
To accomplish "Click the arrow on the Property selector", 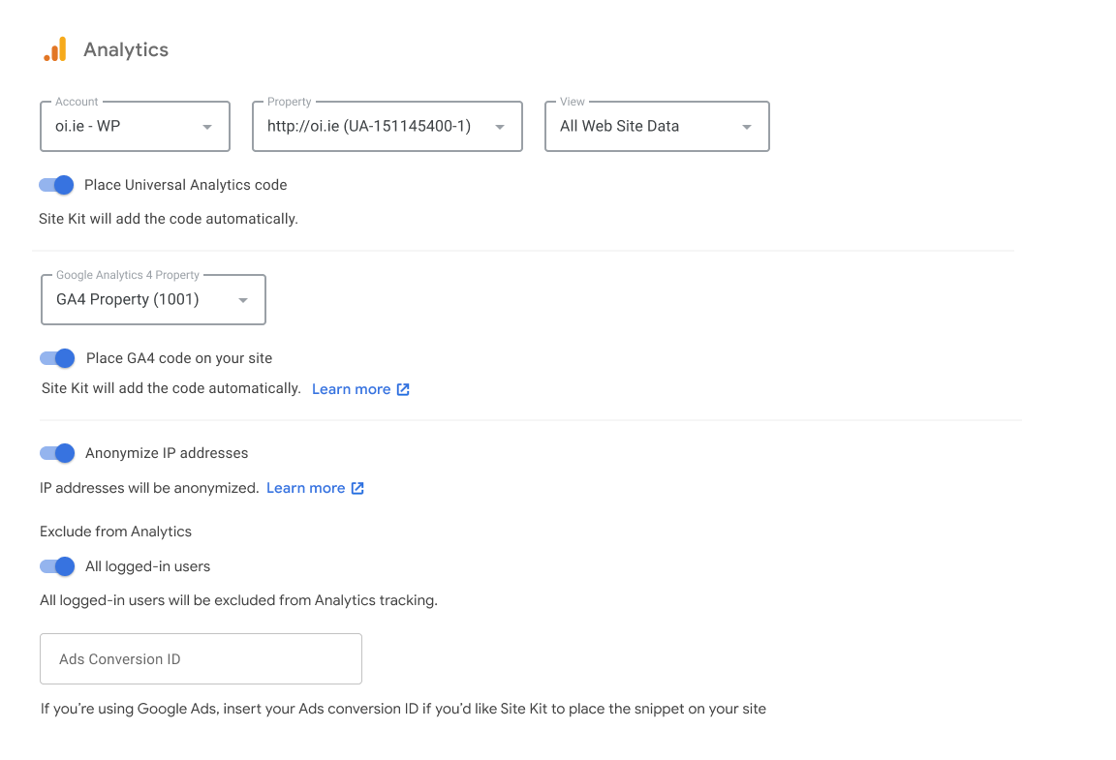I will [500, 127].
